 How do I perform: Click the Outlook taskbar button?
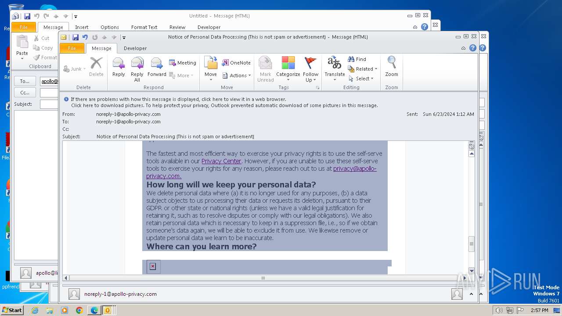(x=108, y=310)
